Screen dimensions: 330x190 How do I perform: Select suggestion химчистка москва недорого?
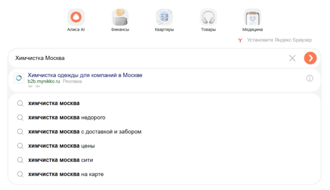point(67,118)
